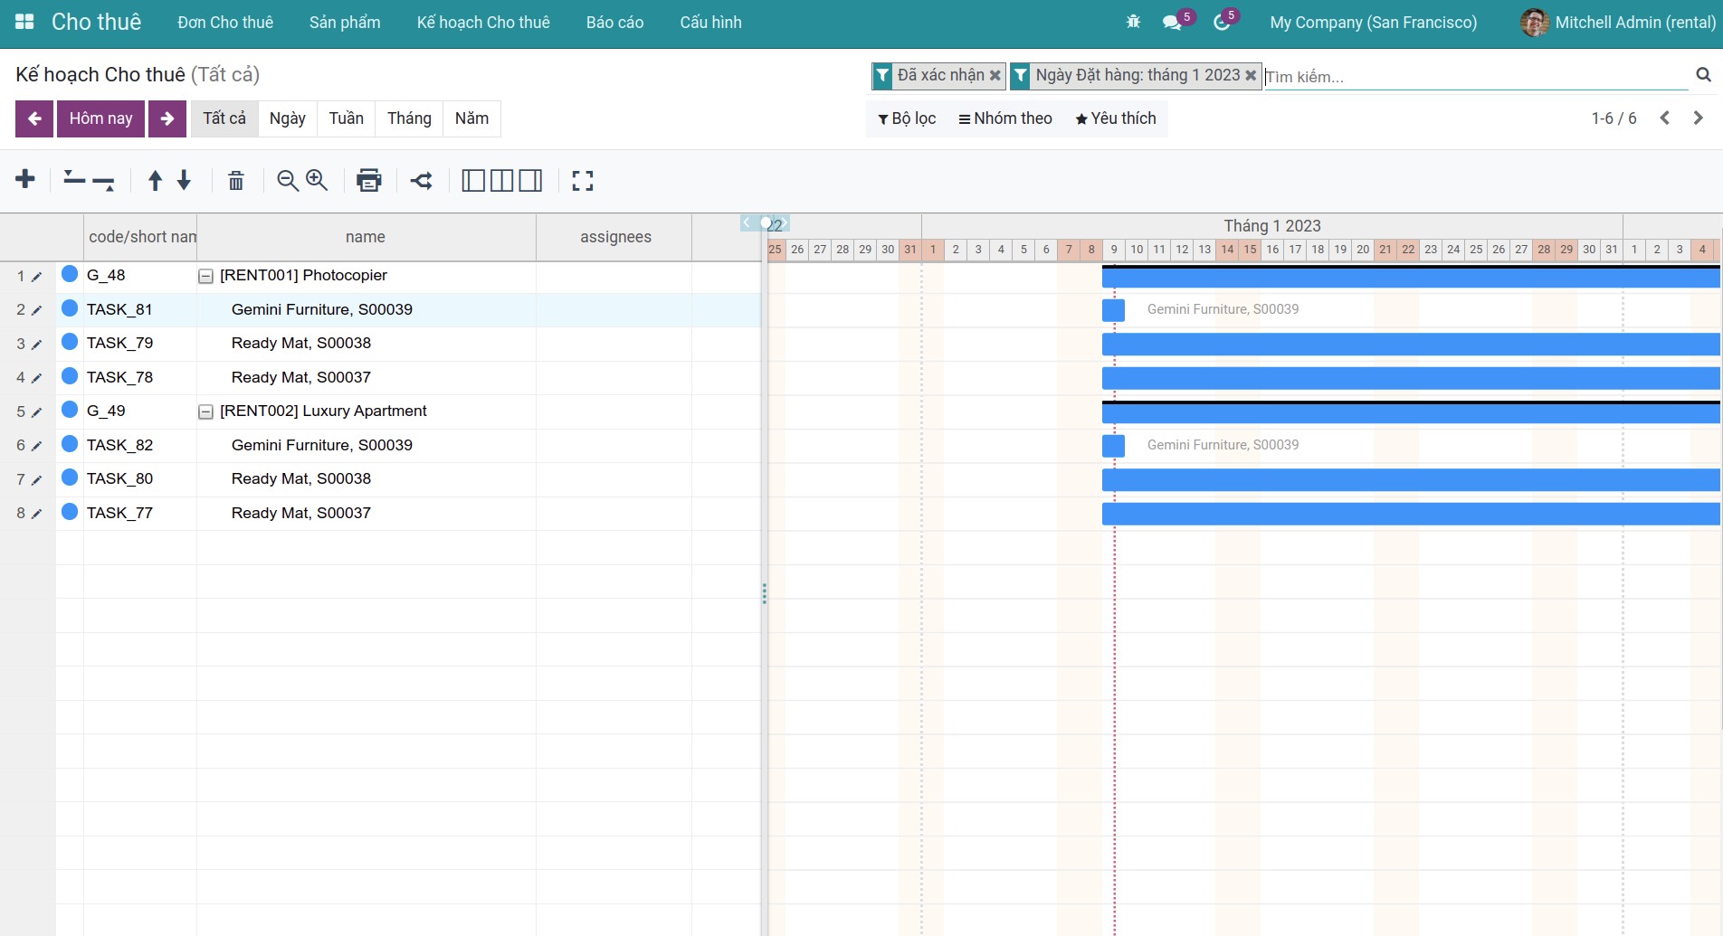Click the add task plus icon

point(25,179)
